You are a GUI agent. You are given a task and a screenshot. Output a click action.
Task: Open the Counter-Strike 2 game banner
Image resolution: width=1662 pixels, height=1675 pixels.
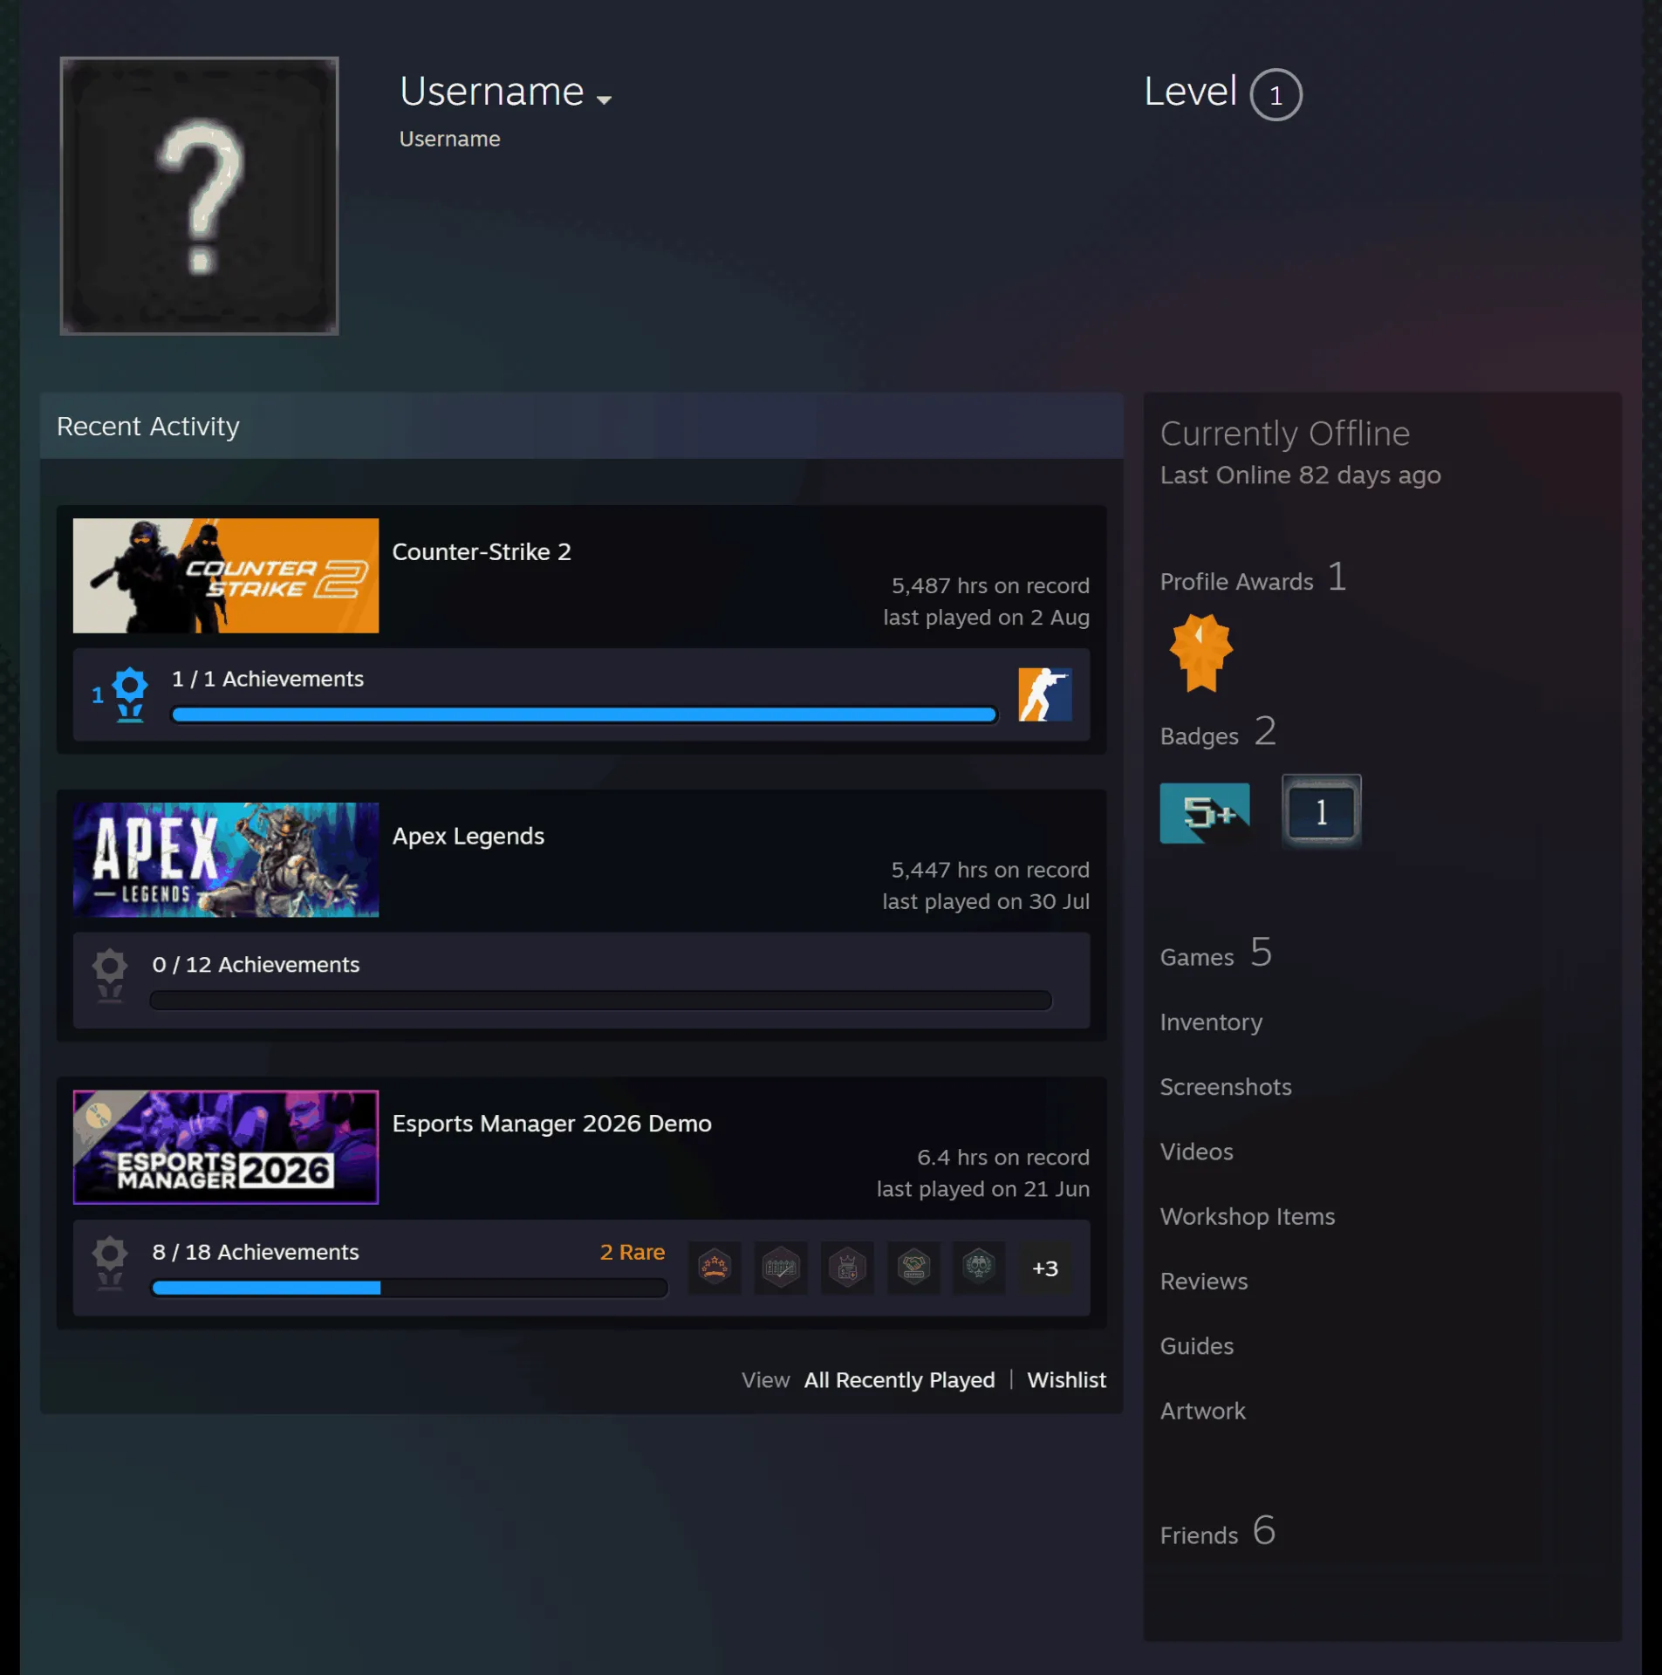226,576
